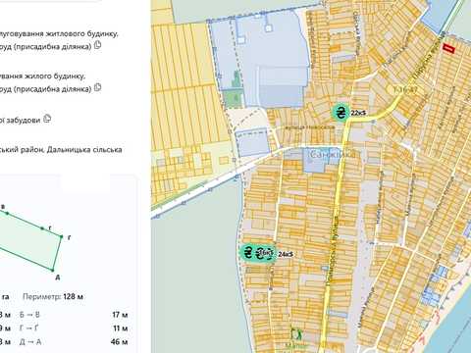
Task: Click the 'Д → А' segment label
Action: [x=30, y=342]
